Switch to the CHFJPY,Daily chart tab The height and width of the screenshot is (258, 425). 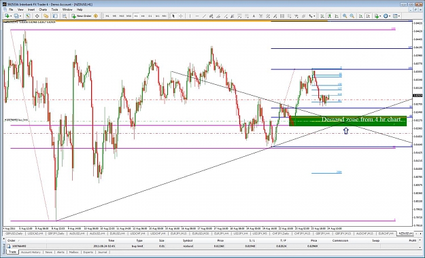281,234
